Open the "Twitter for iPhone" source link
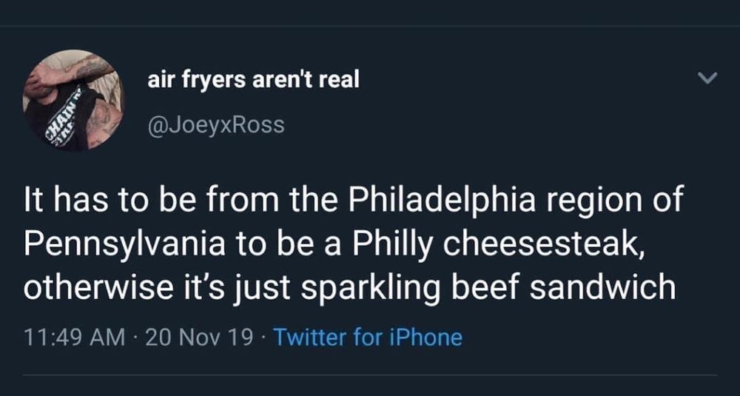The height and width of the screenshot is (396, 740). (368, 338)
